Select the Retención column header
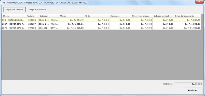The width and height of the screenshot is (205, 96). pyautogui.click(x=120, y=16)
